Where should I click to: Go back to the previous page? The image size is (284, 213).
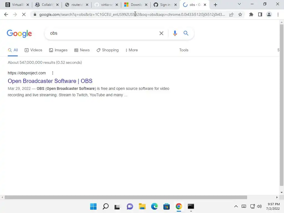[x=6, y=14]
